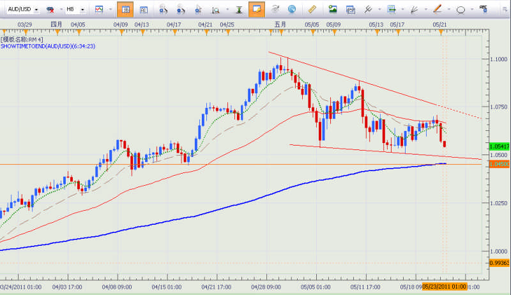Expand arrow beside the area zoom magnifier
This screenshot has height=295, width=511.
coord(227,10)
